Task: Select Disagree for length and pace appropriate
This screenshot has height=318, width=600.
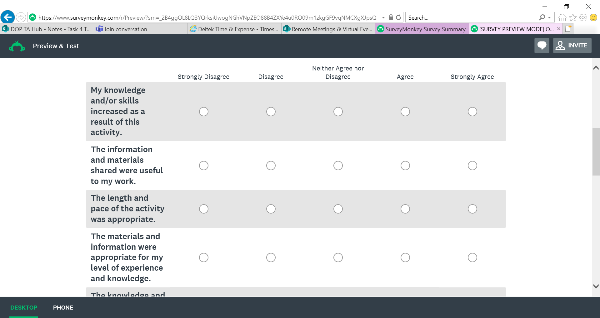Action: [x=271, y=209]
